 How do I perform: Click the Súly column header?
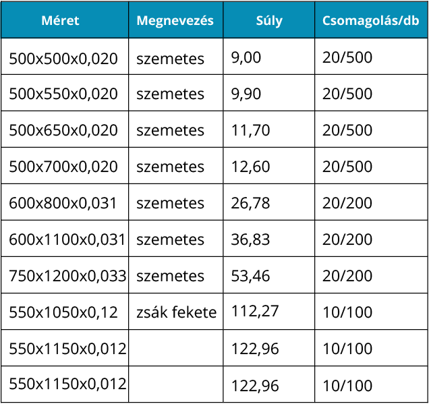click(269, 20)
